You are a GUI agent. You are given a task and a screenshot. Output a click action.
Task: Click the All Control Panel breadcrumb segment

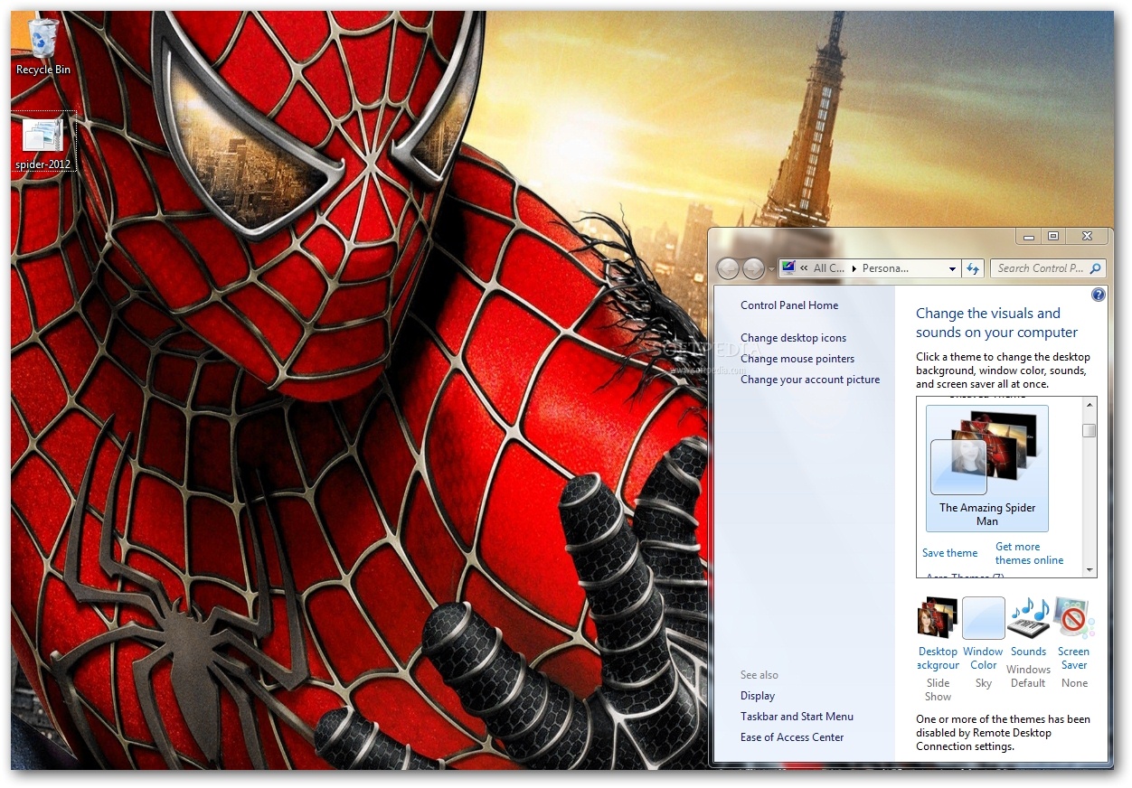click(828, 268)
